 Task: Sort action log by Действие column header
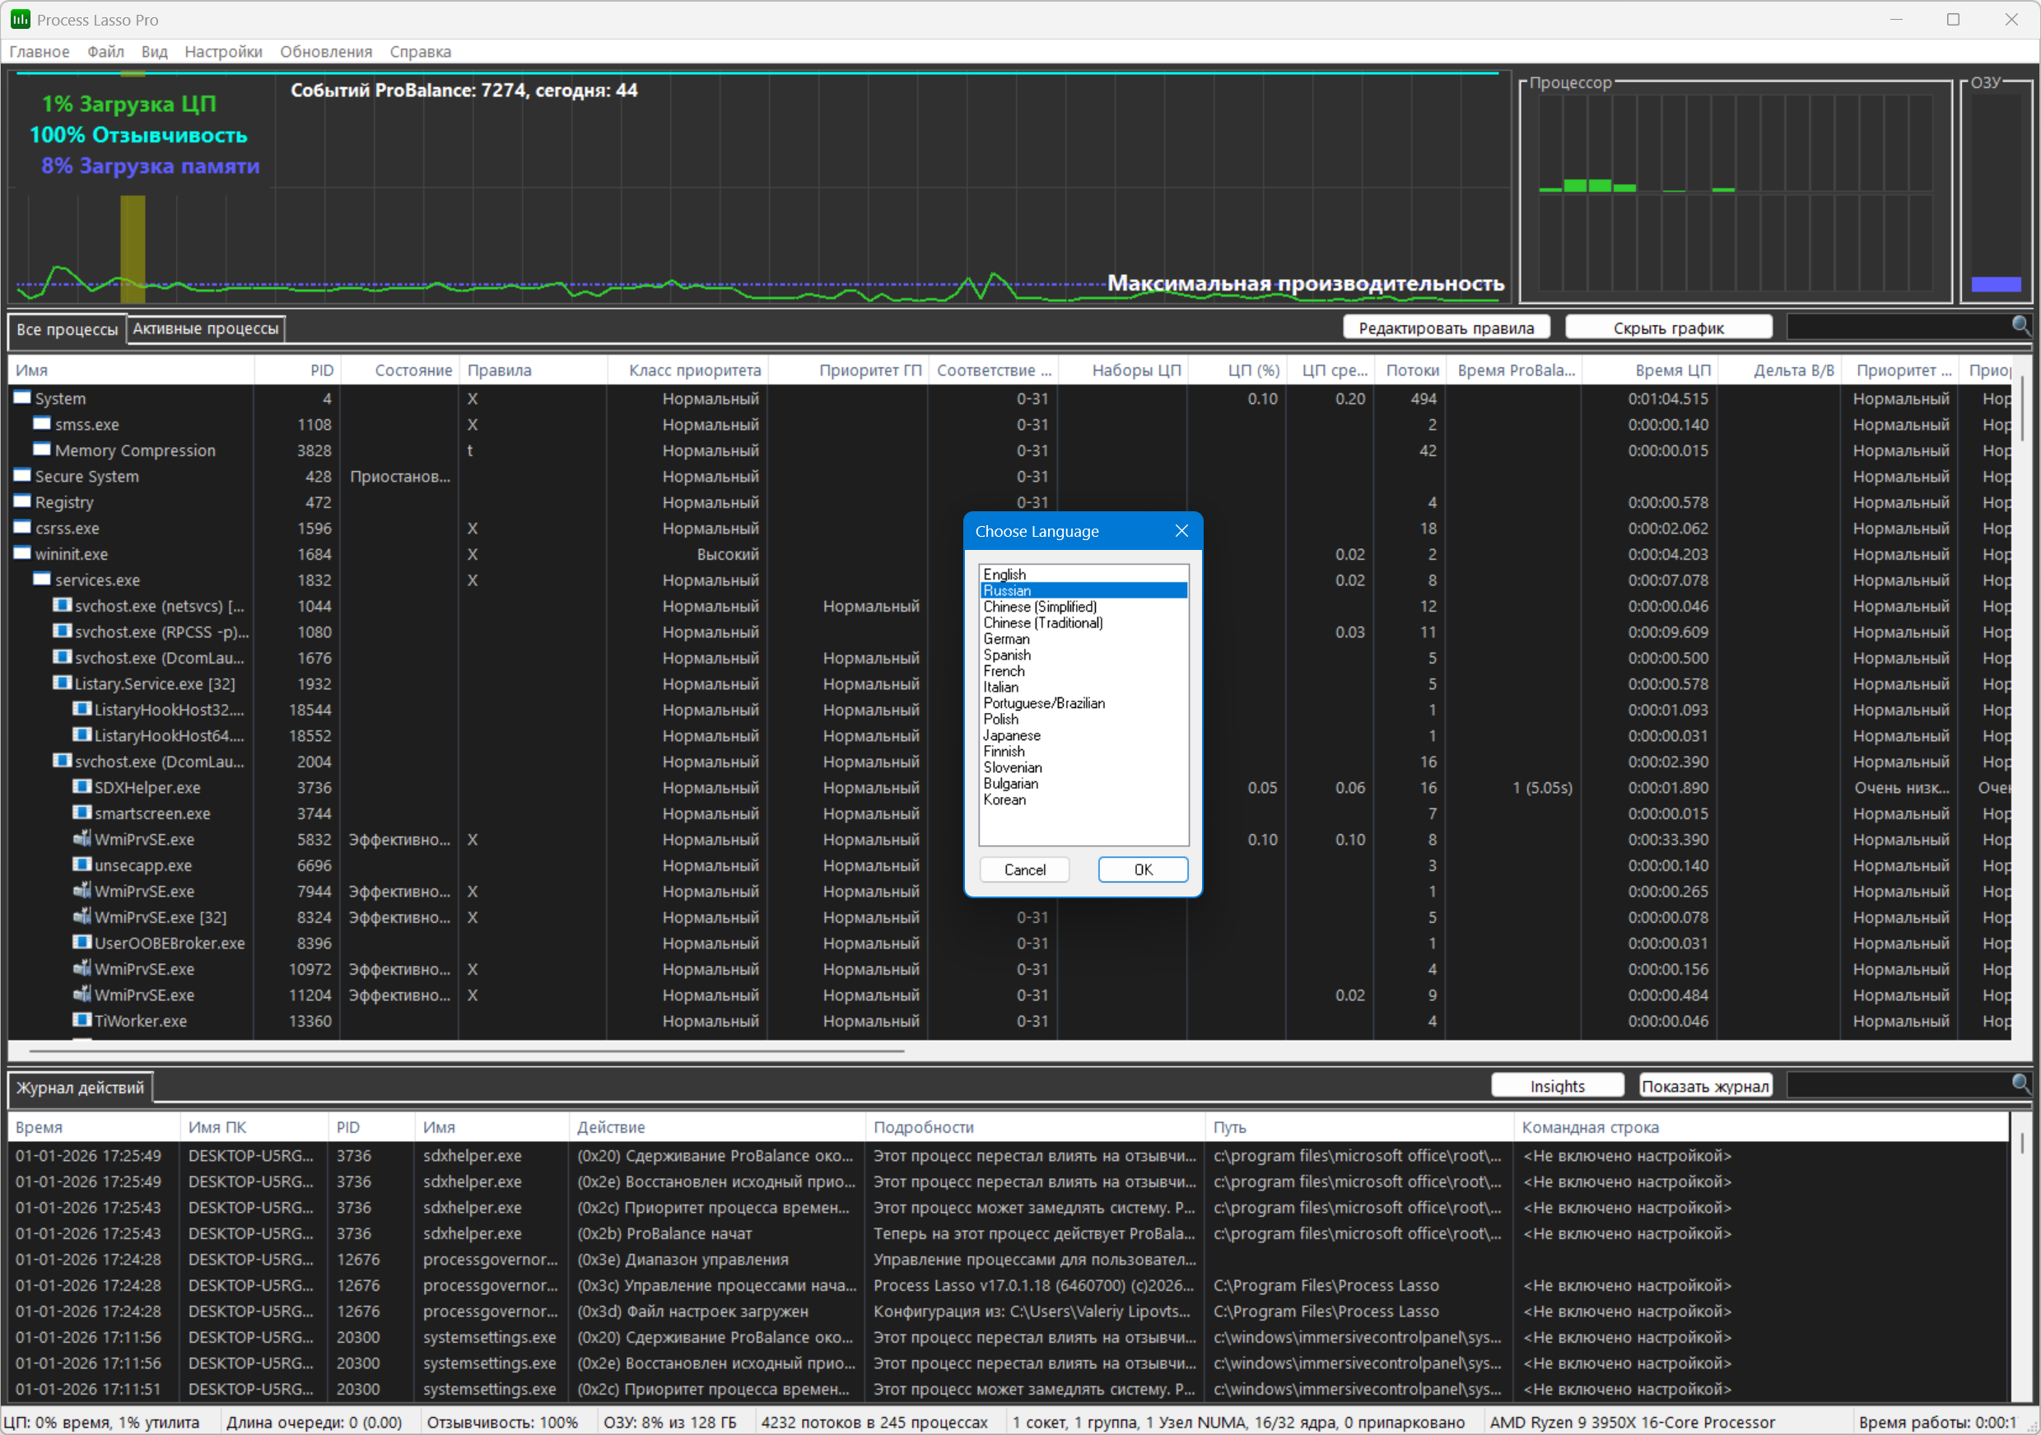[611, 1126]
